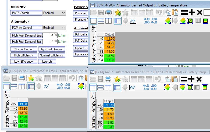Select grid table view in 44200 window
Image resolution: width=210 pixels, height=132 pixels.
pos(118,21)
